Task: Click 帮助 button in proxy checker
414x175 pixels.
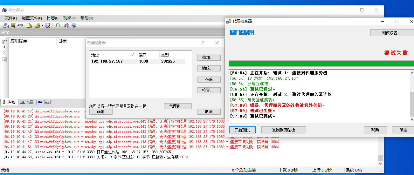Action: click(x=375, y=130)
